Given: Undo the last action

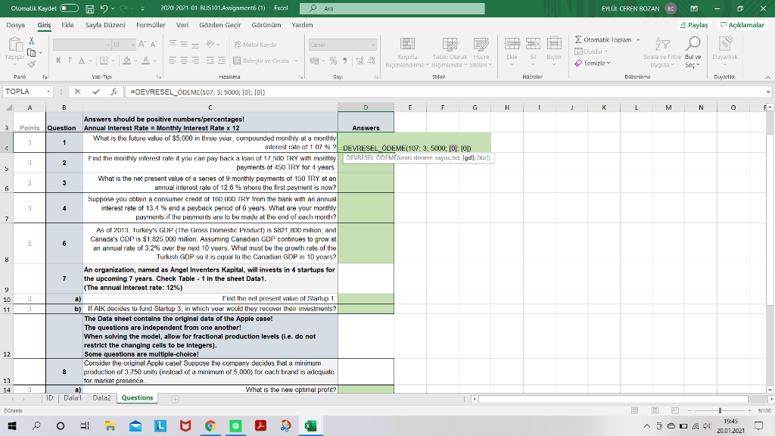Looking at the screenshot, I should tap(103, 8).
